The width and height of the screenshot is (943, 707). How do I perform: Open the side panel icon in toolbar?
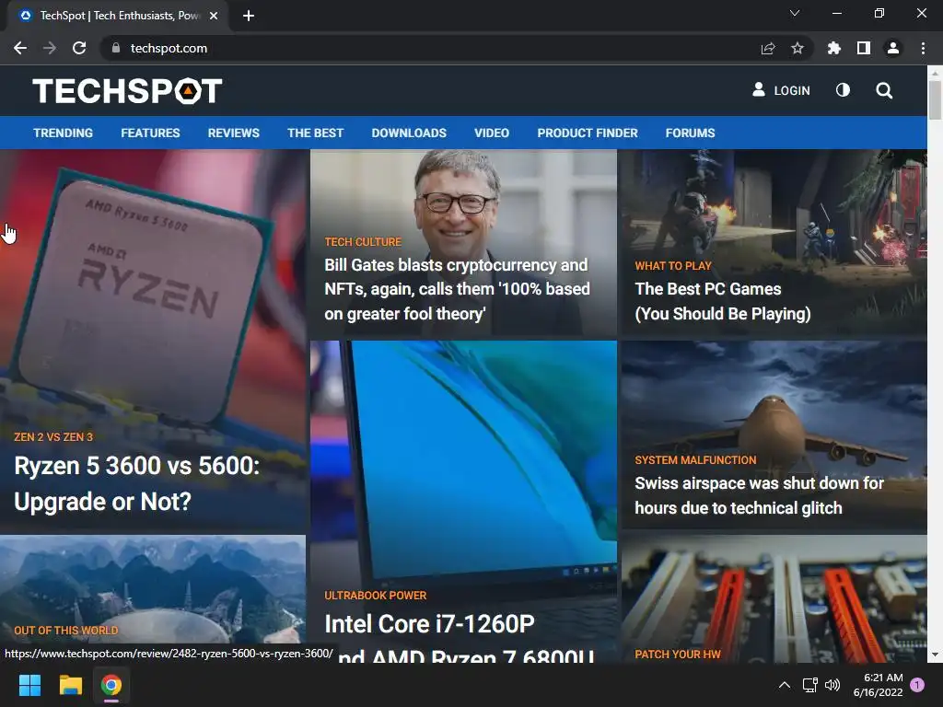point(864,48)
